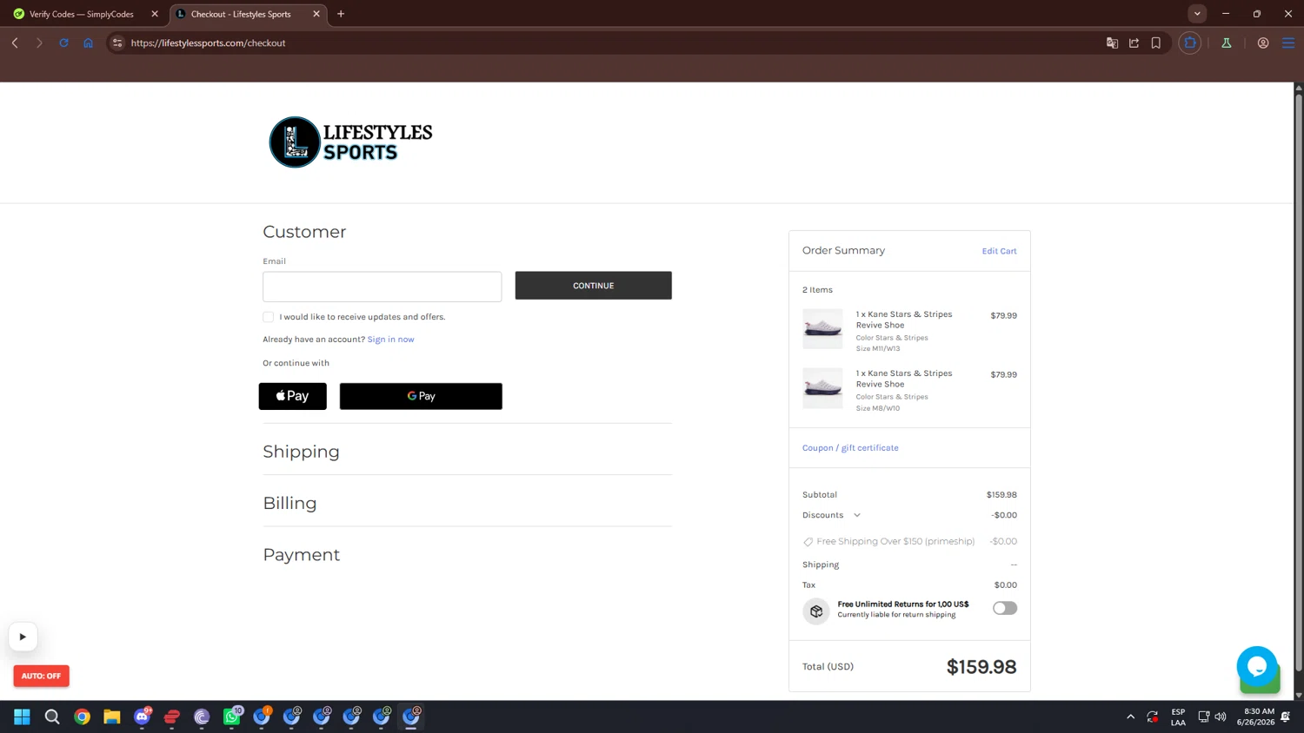The width and height of the screenshot is (1304, 733).
Task: Open the volume control in system tray
Action: click(x=1221, y=716)
